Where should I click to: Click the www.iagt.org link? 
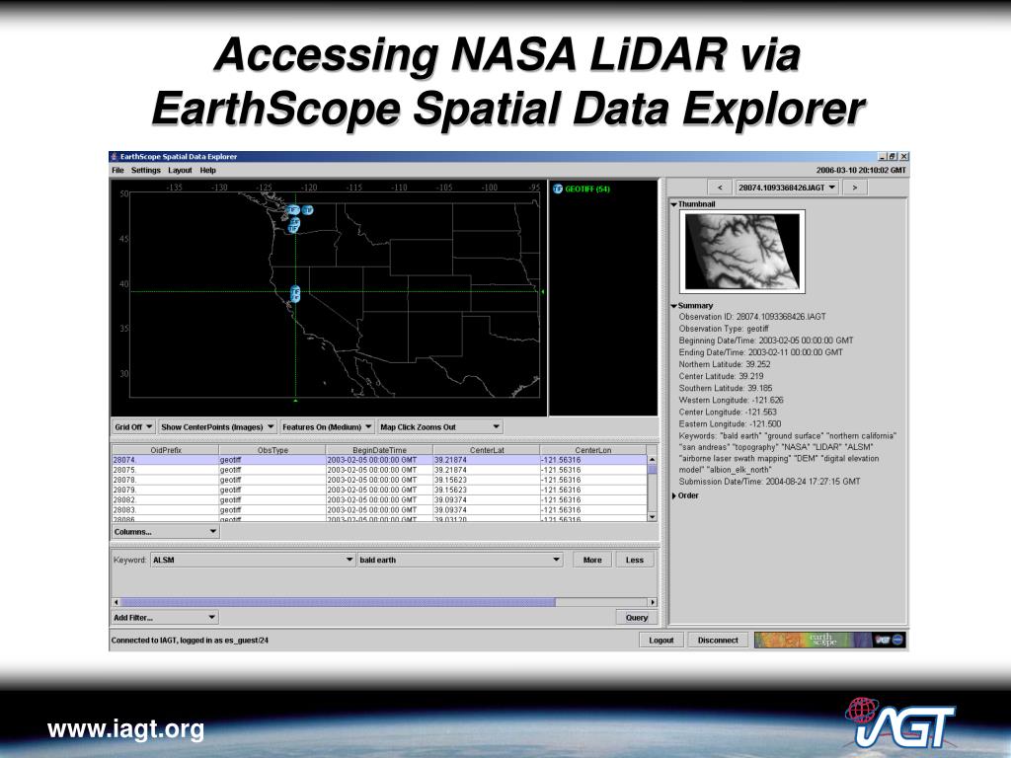click(125, 729)
